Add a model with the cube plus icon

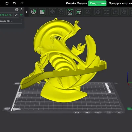pyautogui.click(x=34, y=12)
